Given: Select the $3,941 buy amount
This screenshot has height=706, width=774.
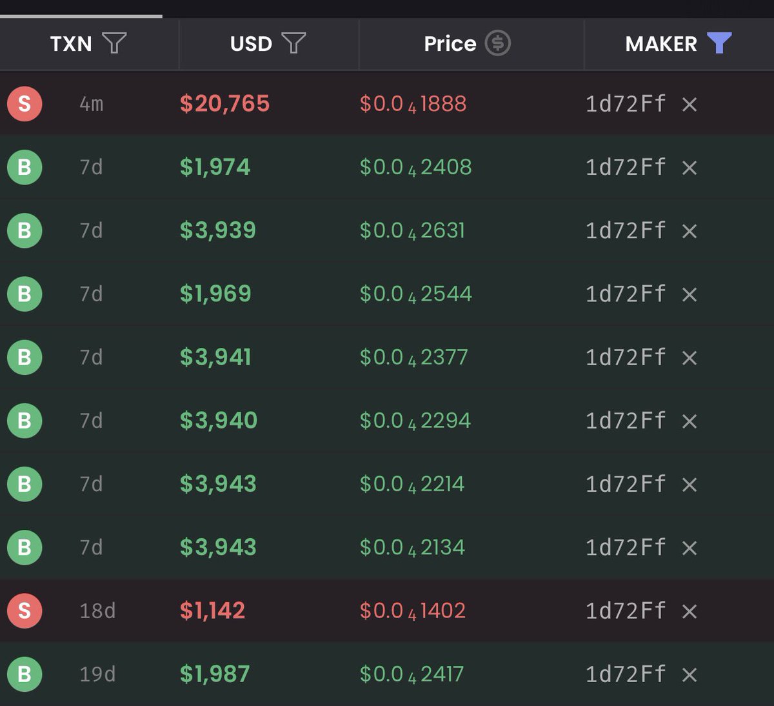Looking at the screenshot, I should pyautogui.click(x=215, y=357).
